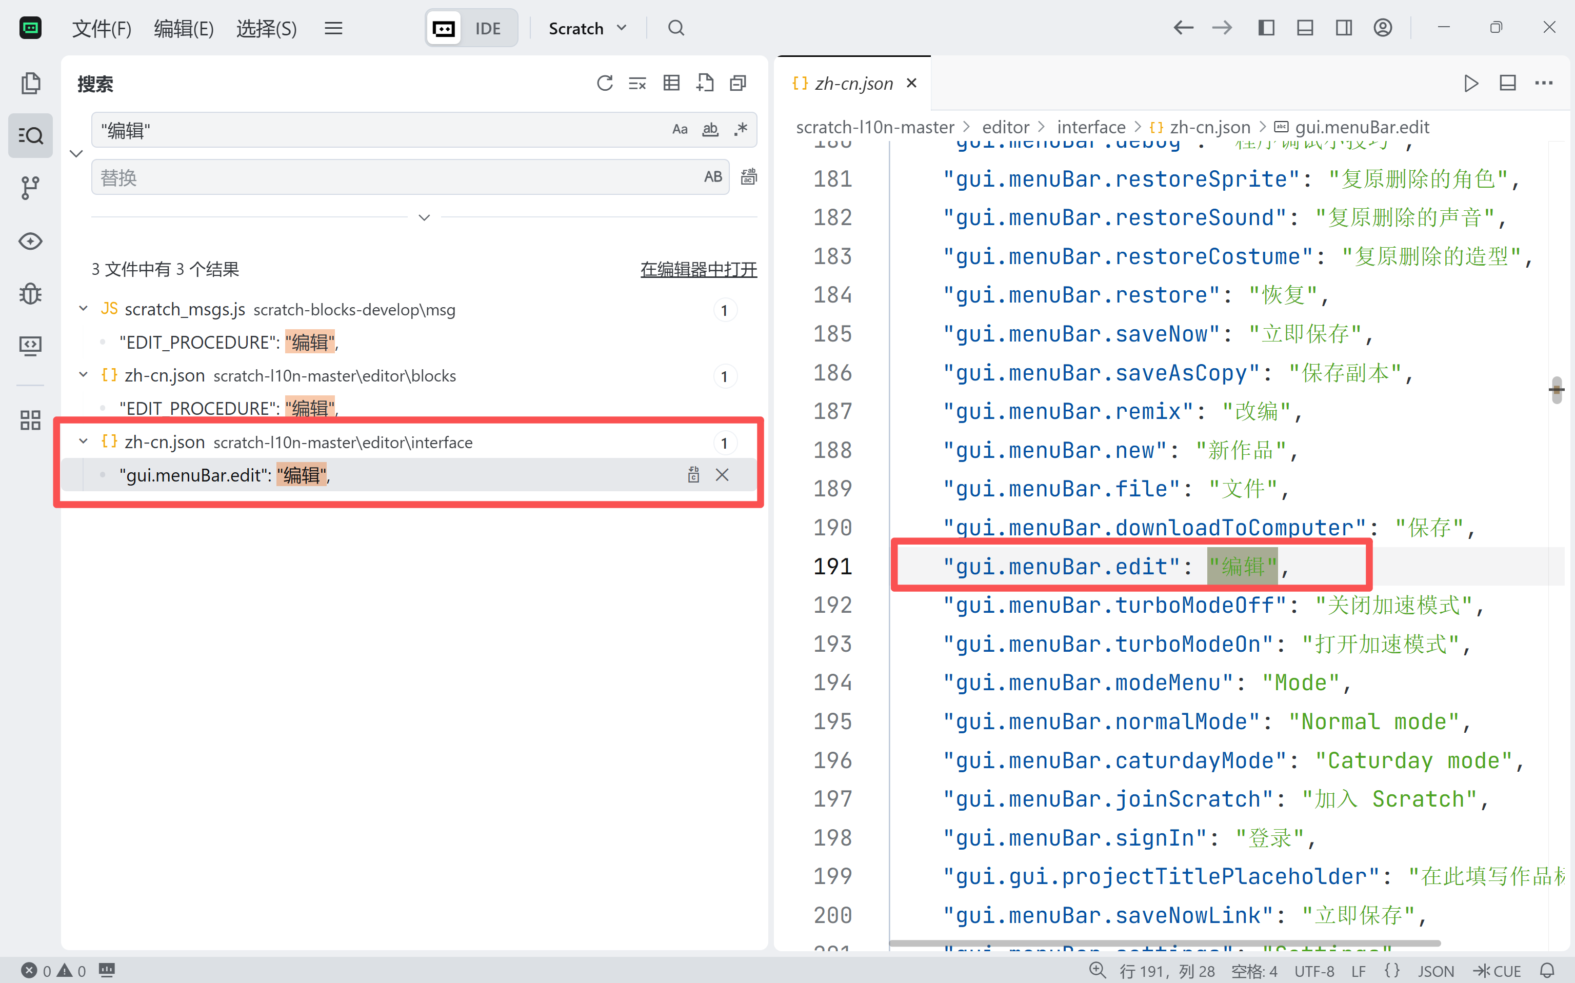Clear search results with the clear icon
This screenshot has width=1575, height=983.
(637, 83)
